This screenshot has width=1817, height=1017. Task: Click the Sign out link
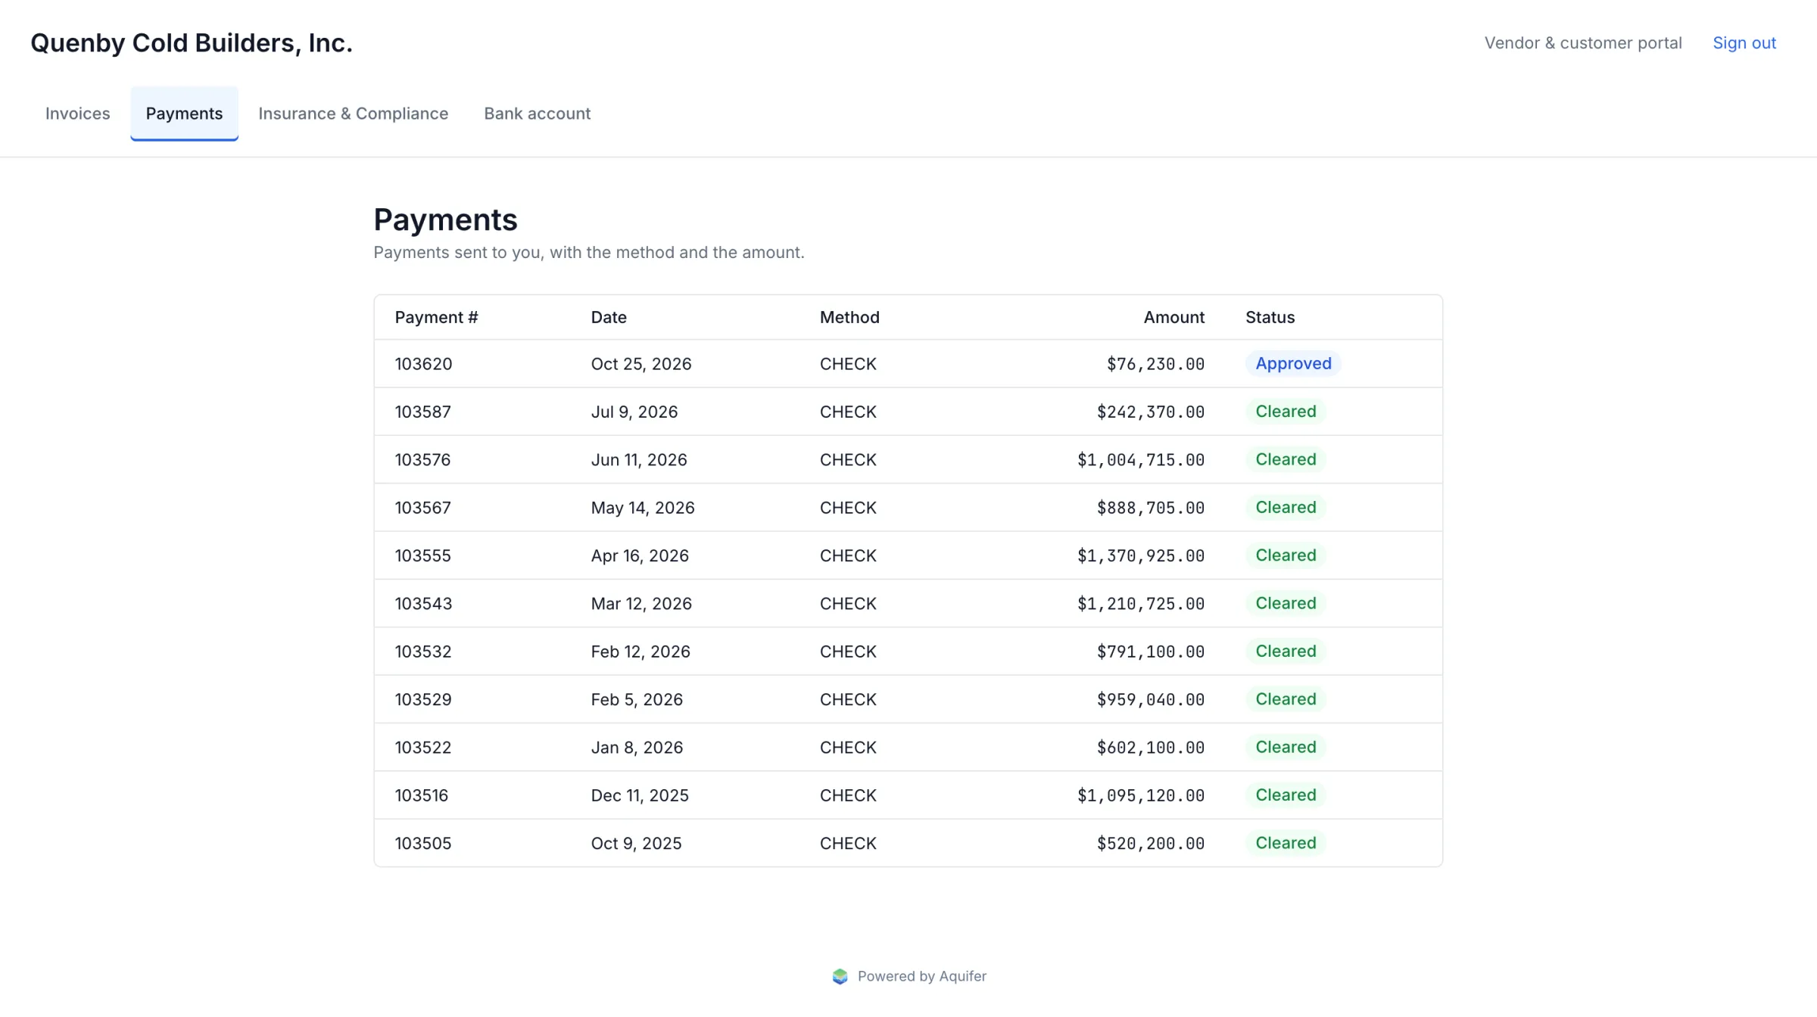(1744, 43)
